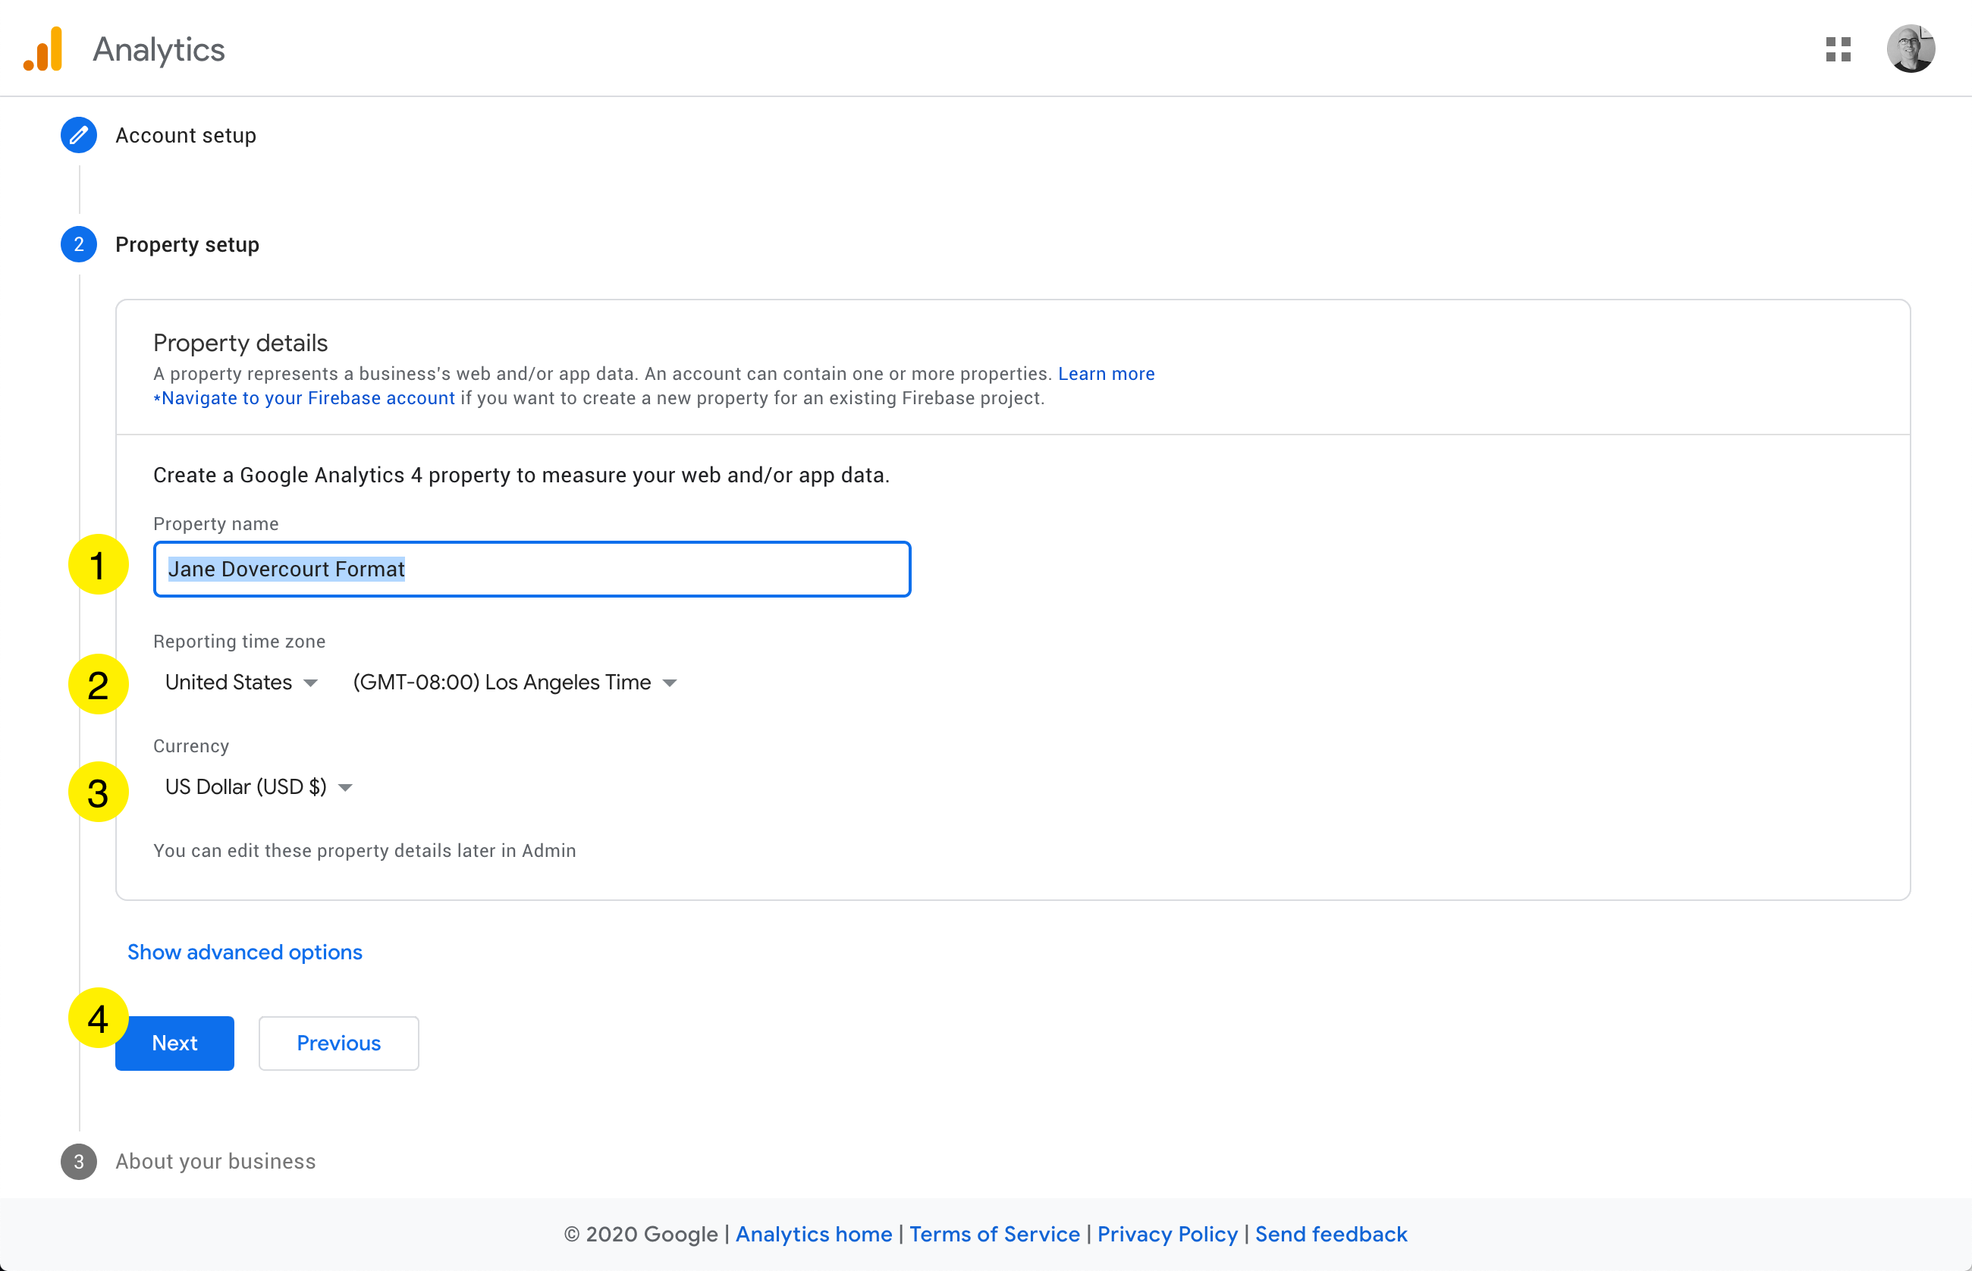Image resolution: width=1972 pixels, height=1271 pixels.
Task: Click the Send feedback link
Action: [1330, 1234]
